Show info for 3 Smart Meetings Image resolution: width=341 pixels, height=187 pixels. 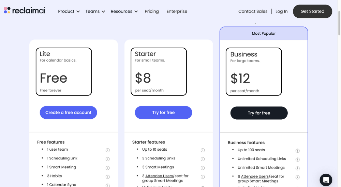click(203, 168)
